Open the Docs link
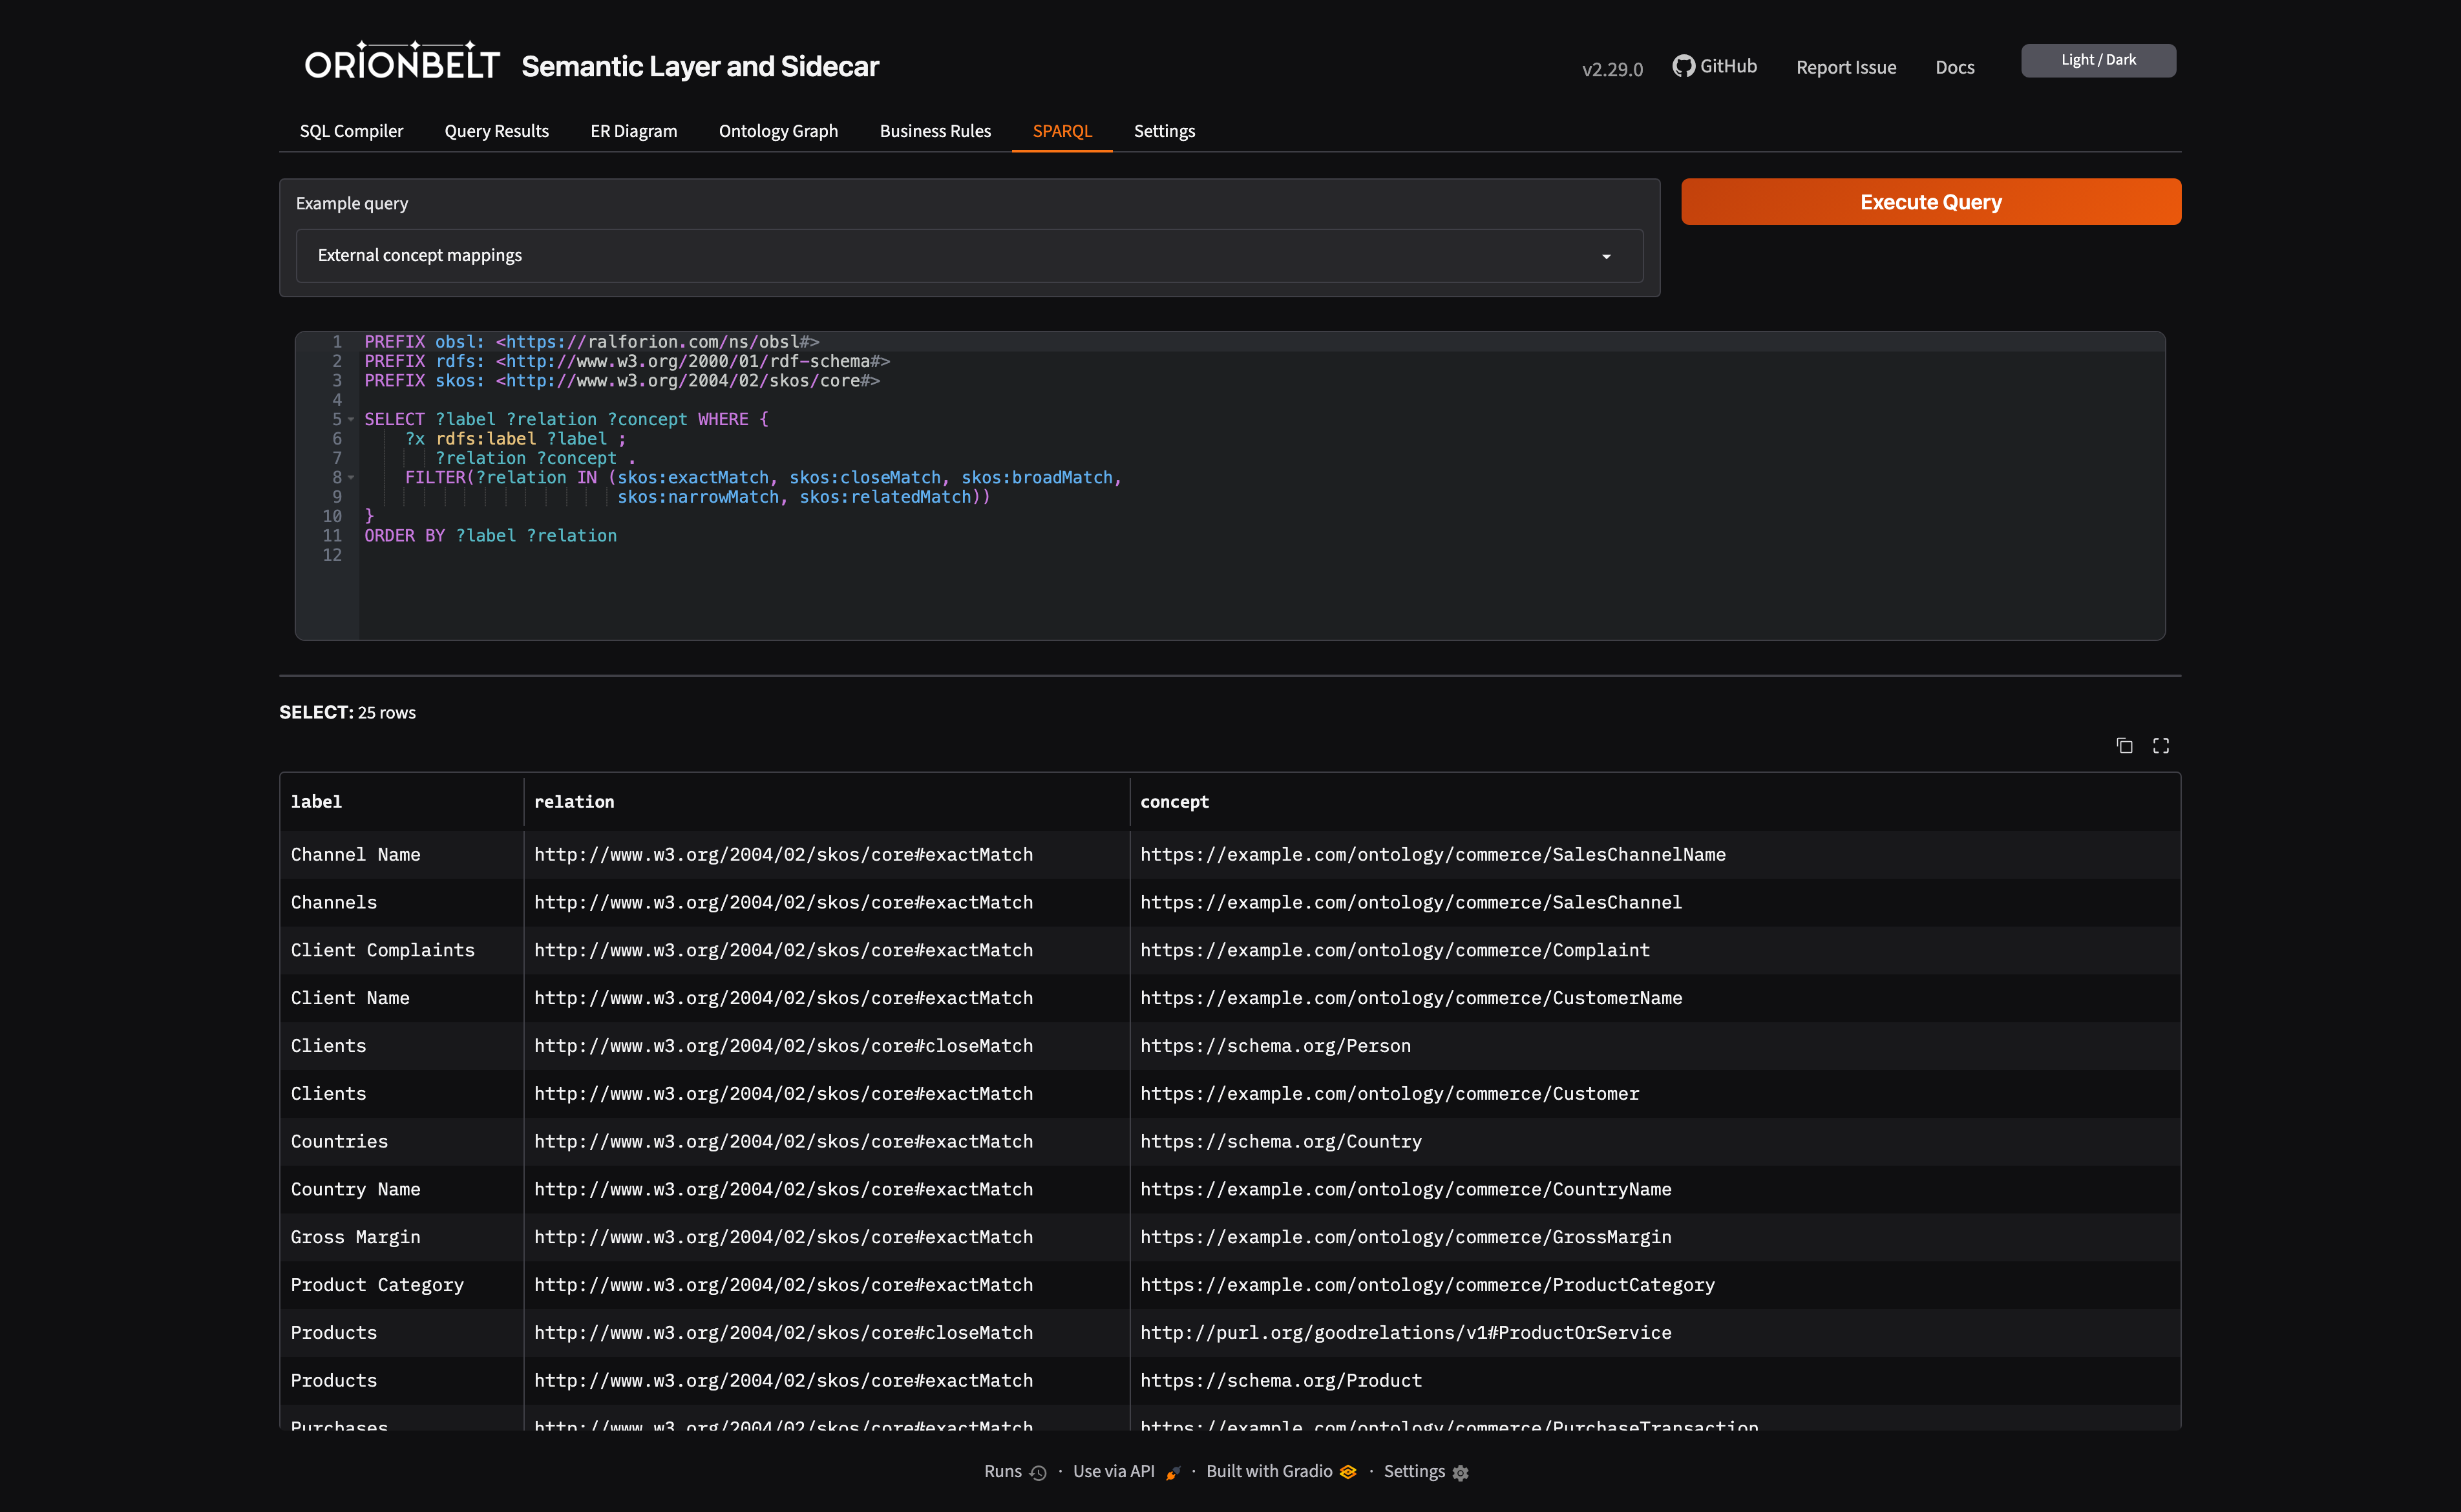Viewport: 2461px width, 1512px height. (x=1954, y=67)
